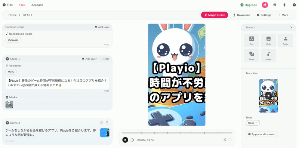299x148 pixels.
Task: Click the Fliki logo icon
Action: pyautogui.click(x=4, y=5)
